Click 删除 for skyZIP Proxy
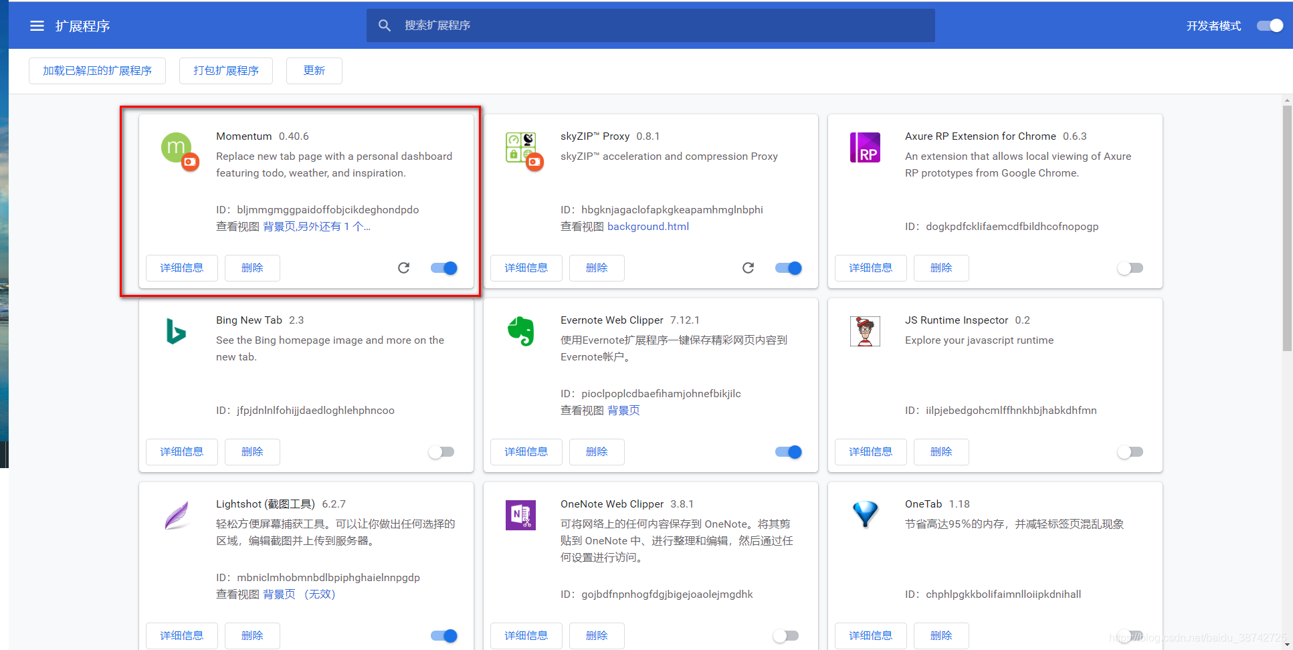1293x650 pixels. click(x=597, y=267)
